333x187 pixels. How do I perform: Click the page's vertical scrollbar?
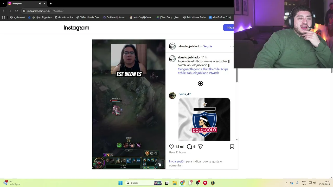332,70
